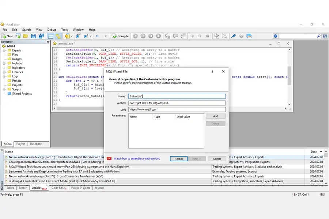
Task: Click the grey round badge toolbar icon
Action: 241,36
